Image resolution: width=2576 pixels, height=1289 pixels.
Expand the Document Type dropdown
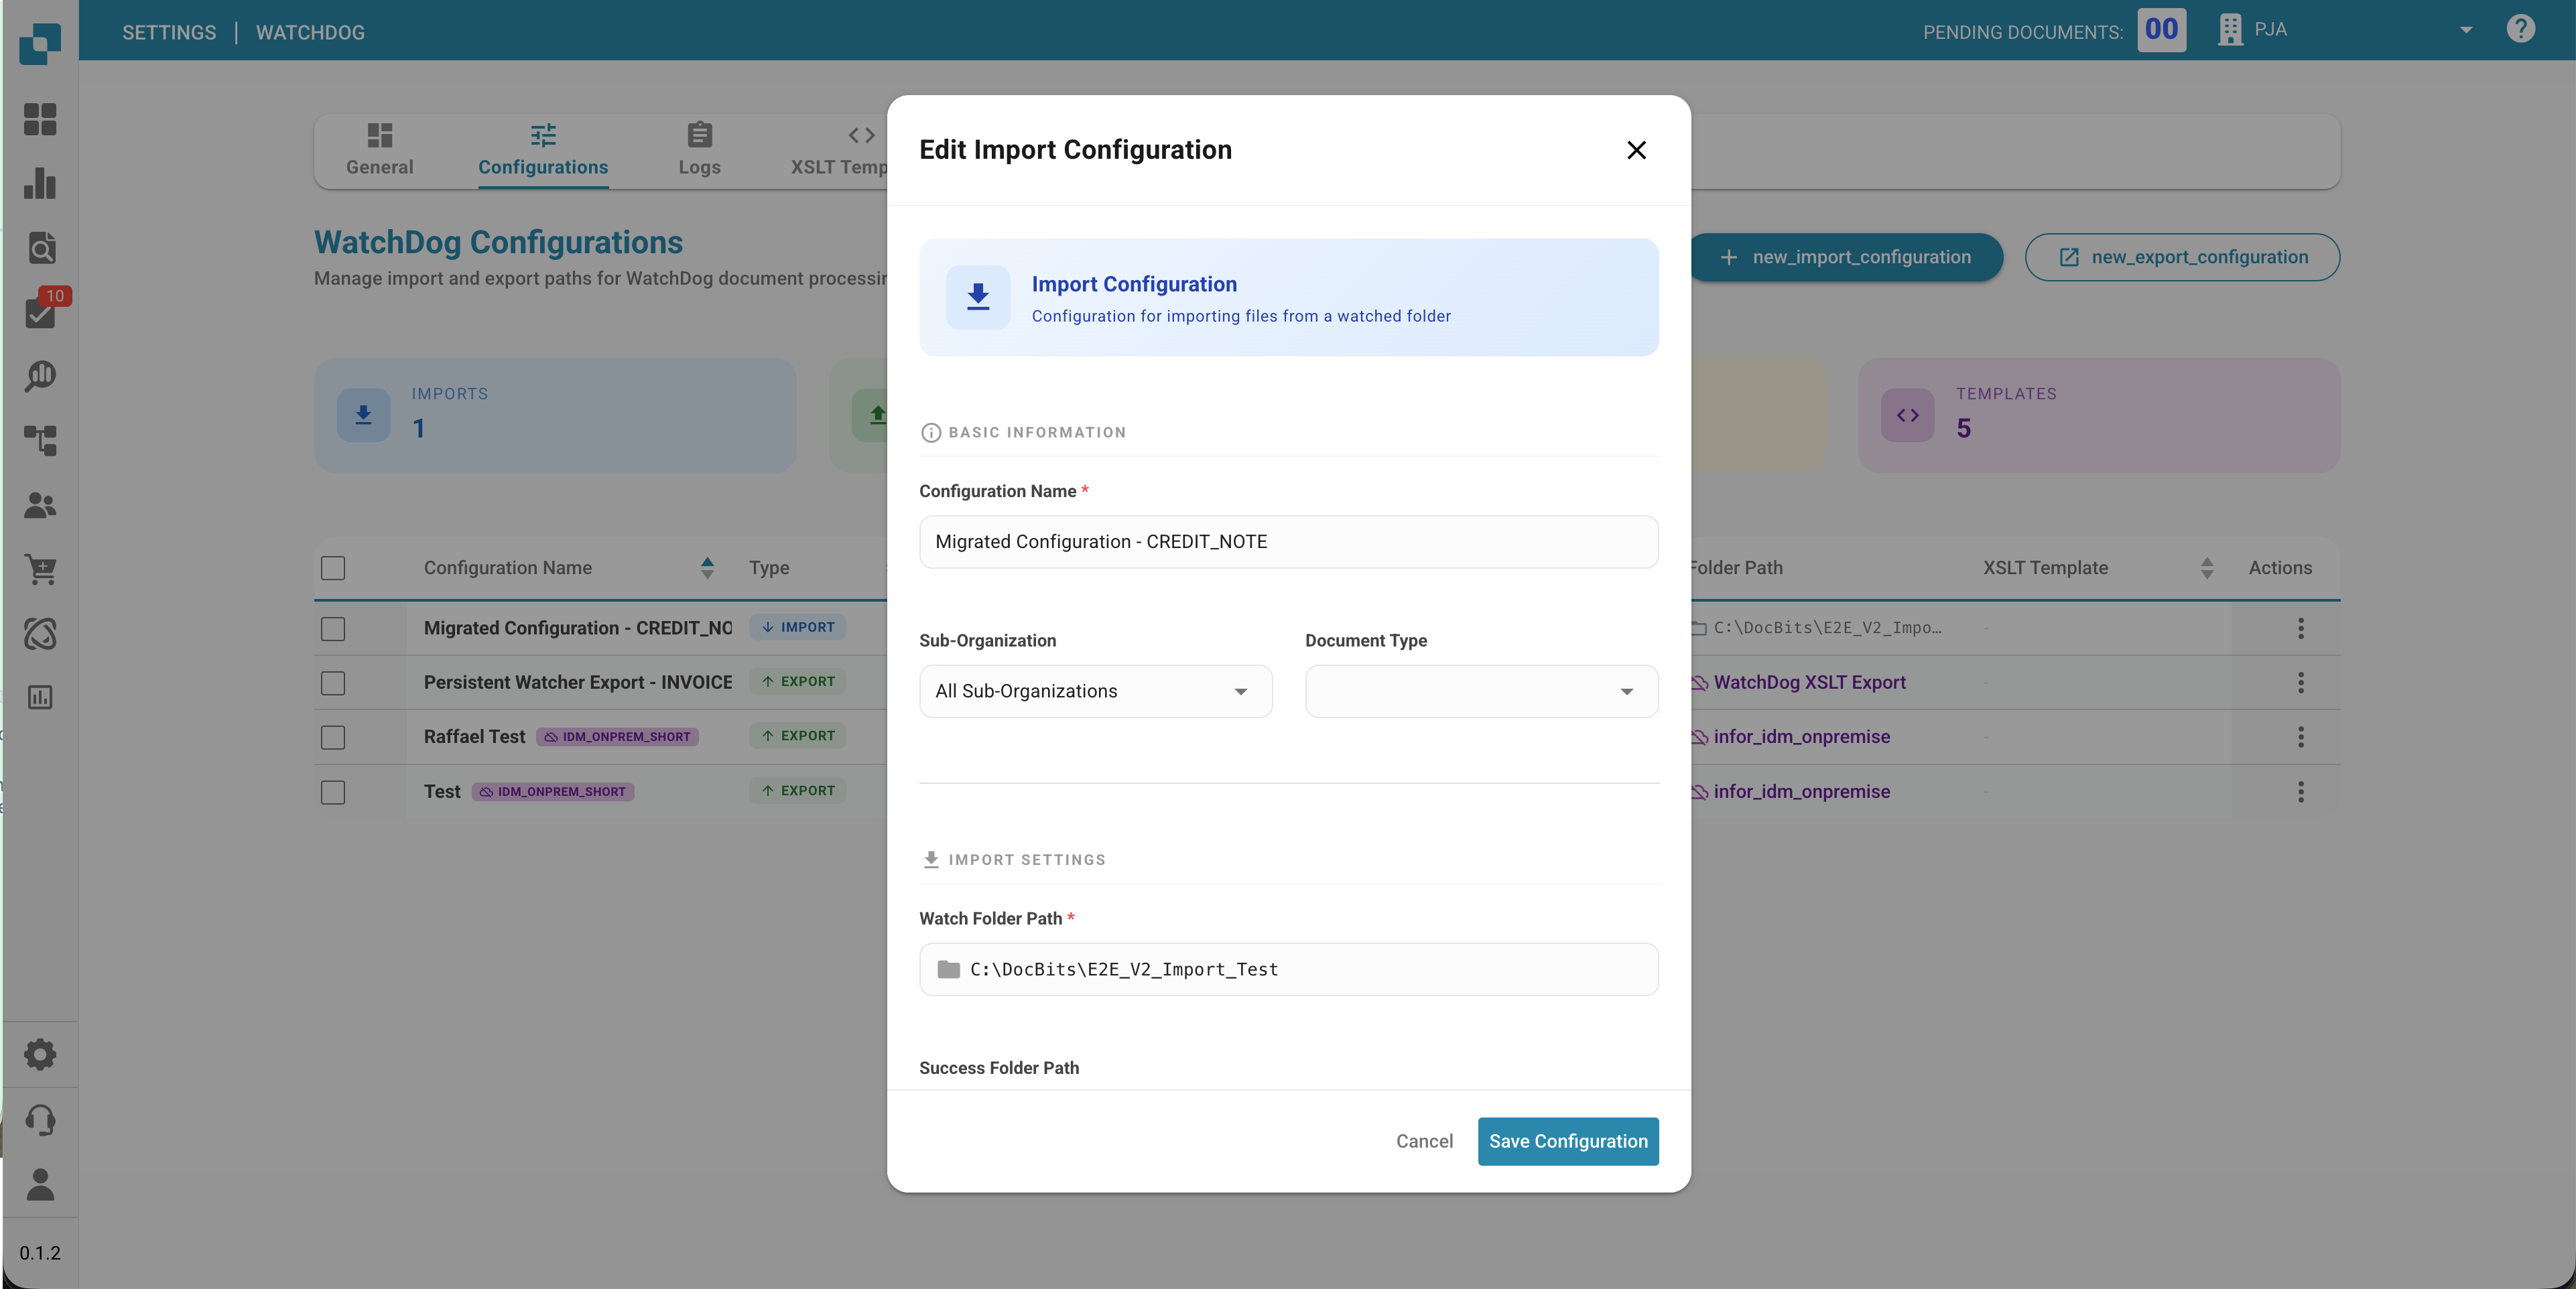pos(1480,691)
